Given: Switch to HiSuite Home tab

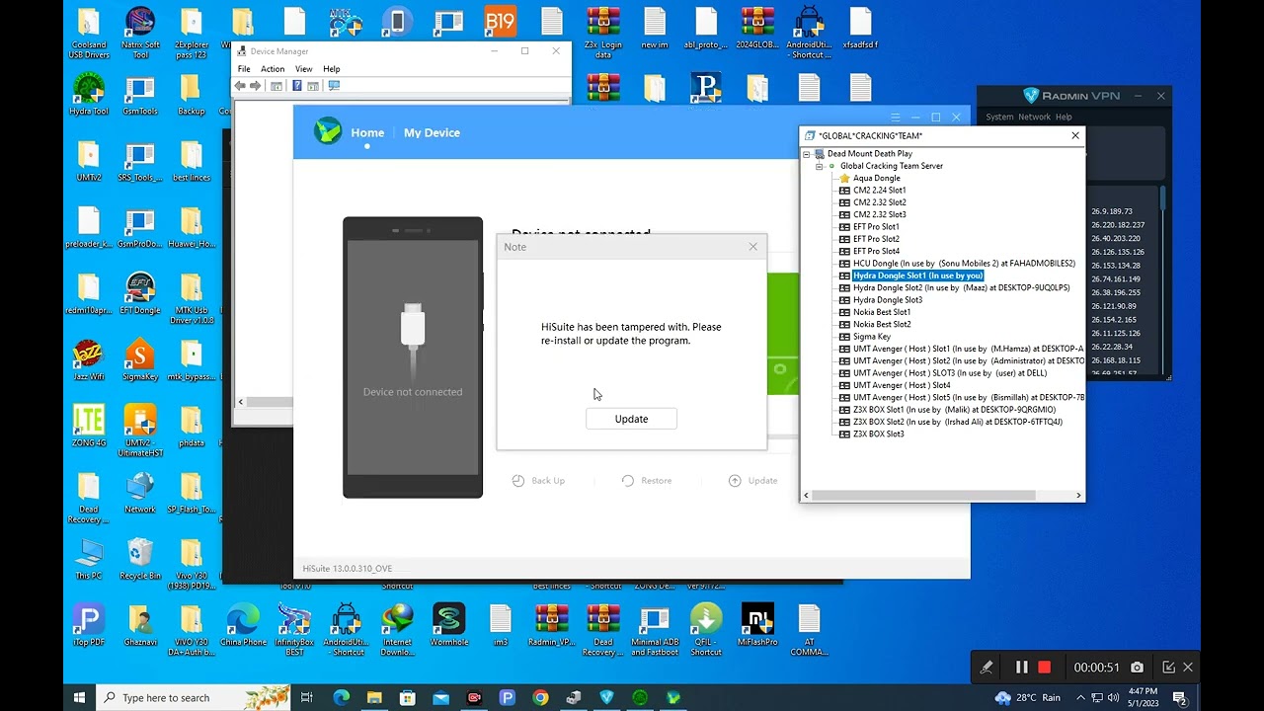Looking at the screenshot, I should pos(367,132).
